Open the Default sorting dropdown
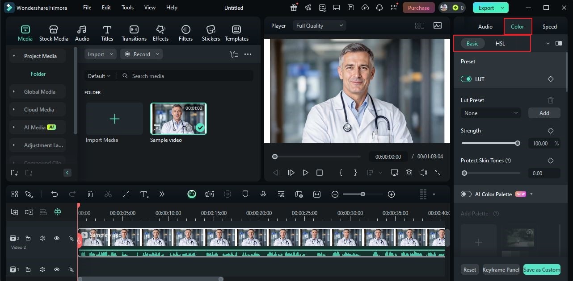Image resolution: width=573 pixels, height=281 pixels. [x=99, y=76]
